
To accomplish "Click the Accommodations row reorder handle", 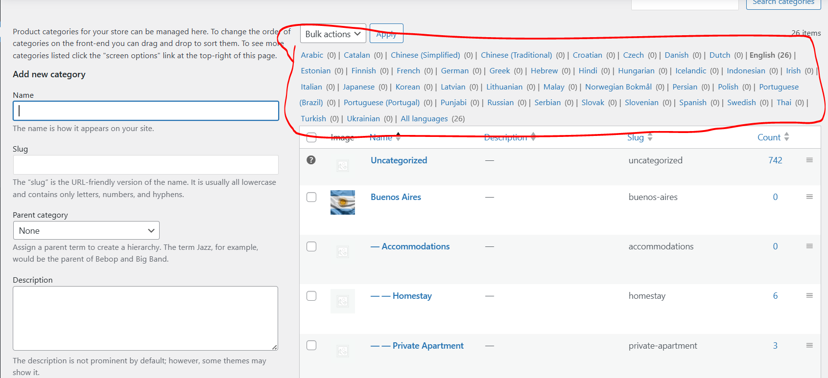I will (x=809, y=246).
